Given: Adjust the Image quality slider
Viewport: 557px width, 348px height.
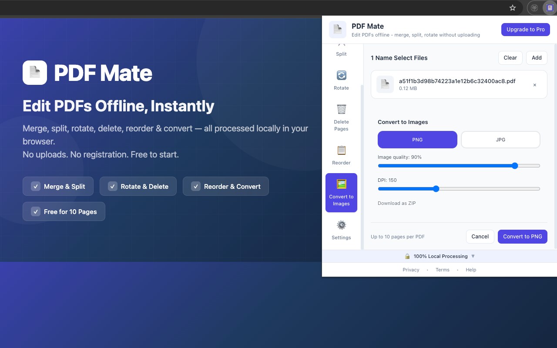Looking at the screenshot, I should click(459, 166).
